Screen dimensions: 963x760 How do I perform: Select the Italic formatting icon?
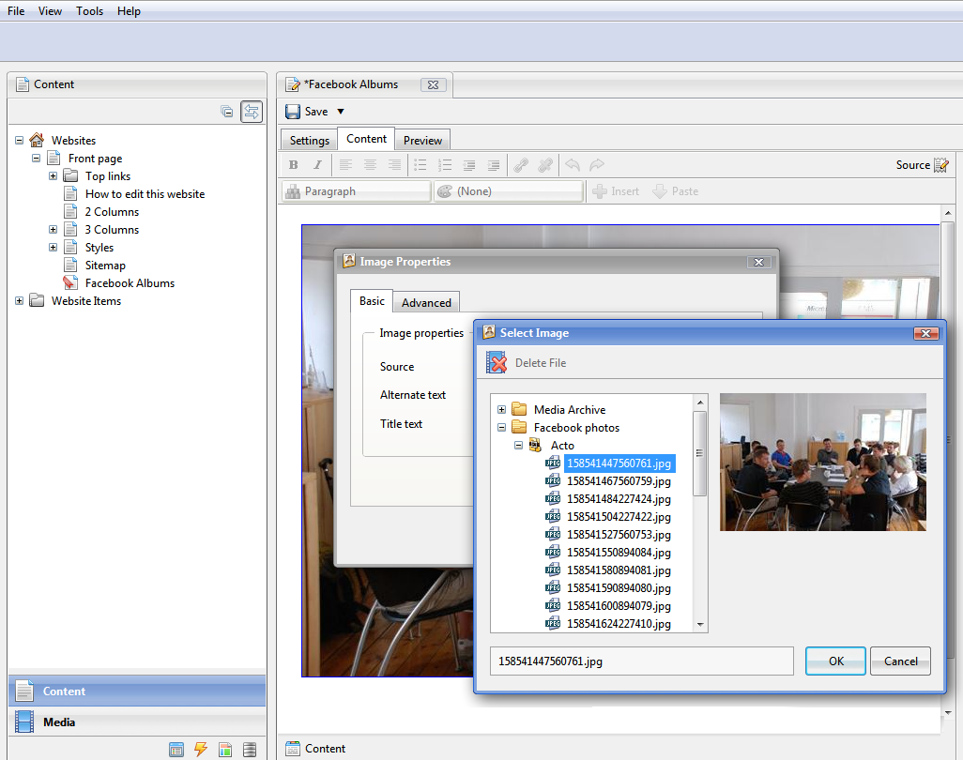[318, 165]
